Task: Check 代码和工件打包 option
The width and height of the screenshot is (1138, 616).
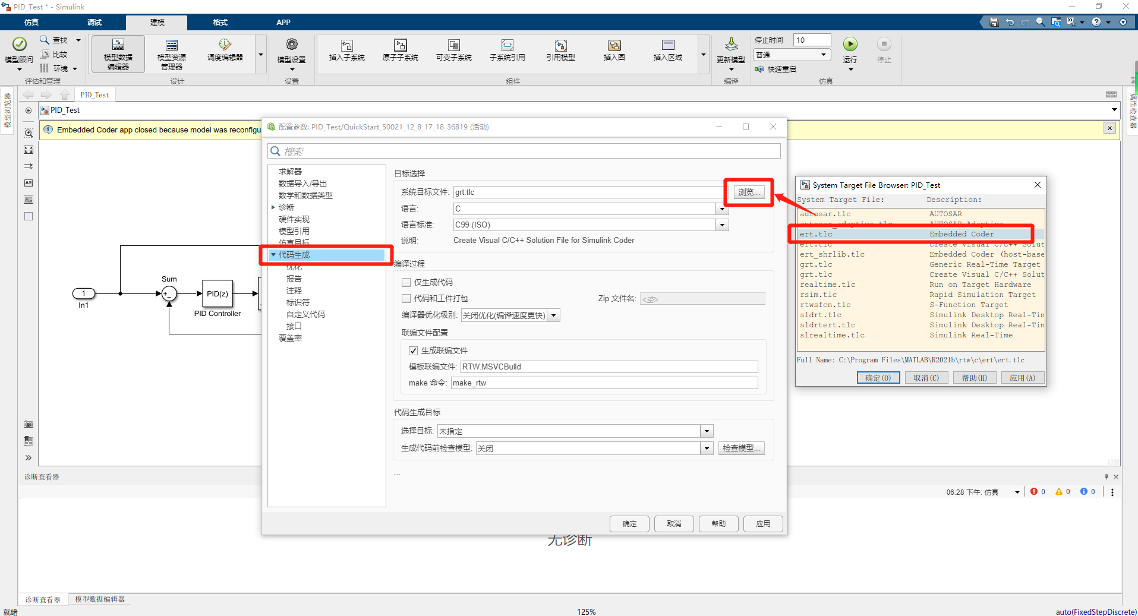Action: click(406, 298)
